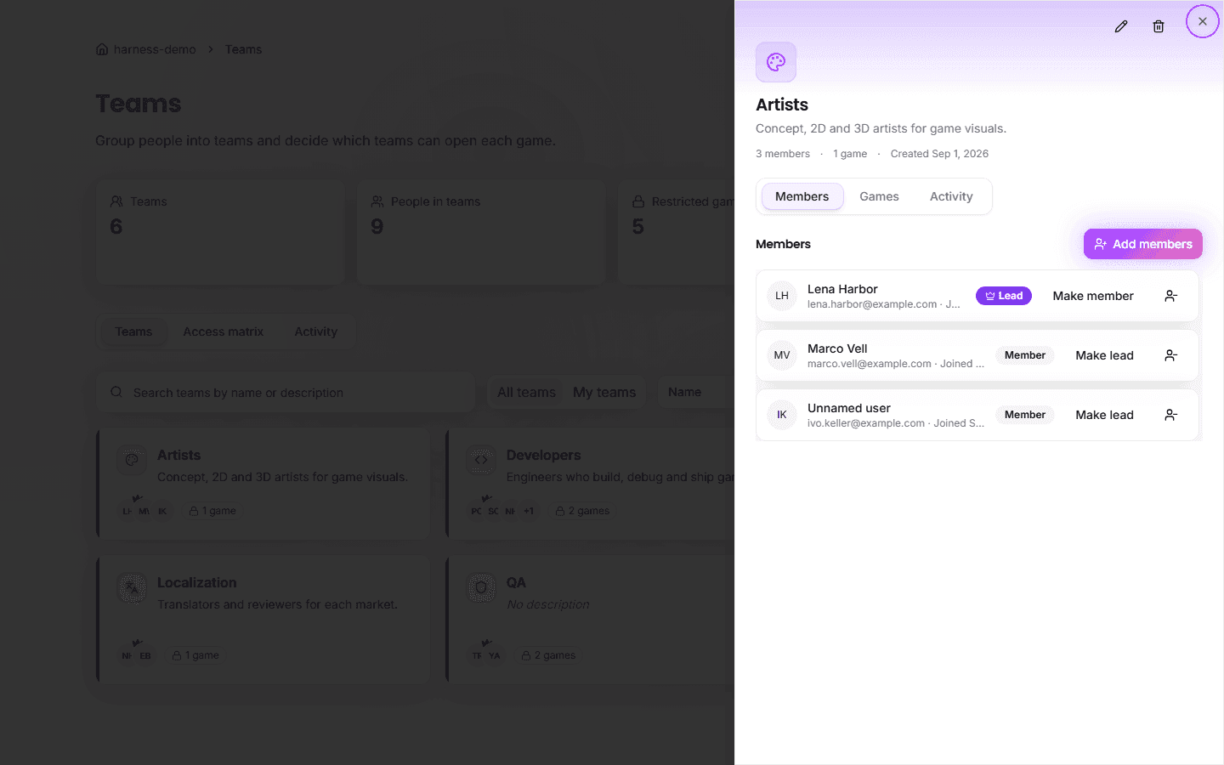1224x765 pixels.
Task: Toggle the All teams filter
Action: (526, 392)
